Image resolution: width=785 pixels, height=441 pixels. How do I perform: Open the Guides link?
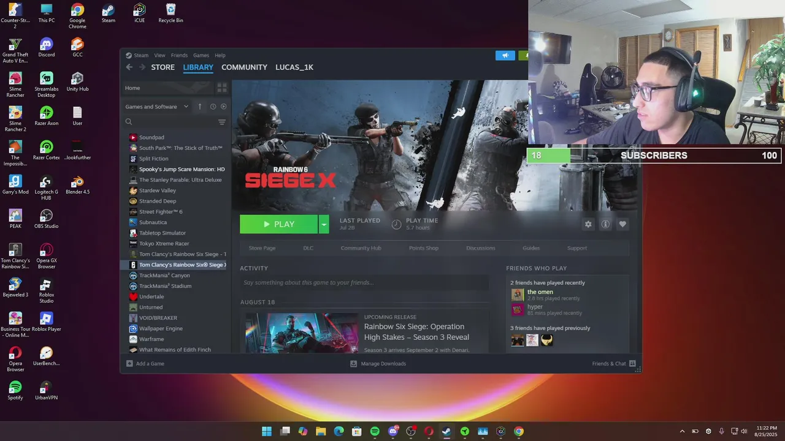click(531, 248)
